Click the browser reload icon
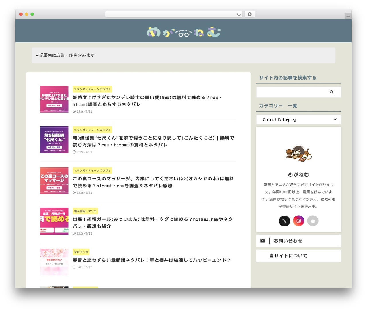The width and height of the screenshot is (367, 310). coord(239,14)
